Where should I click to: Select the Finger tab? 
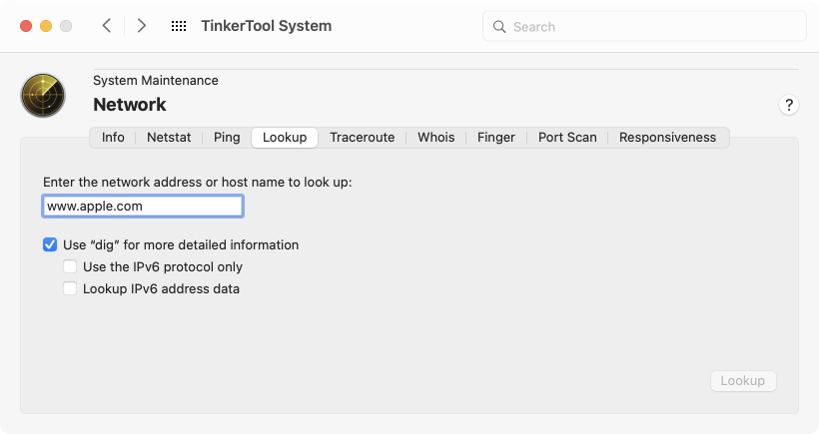click(496, 138)
